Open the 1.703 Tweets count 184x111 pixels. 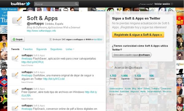113,77
